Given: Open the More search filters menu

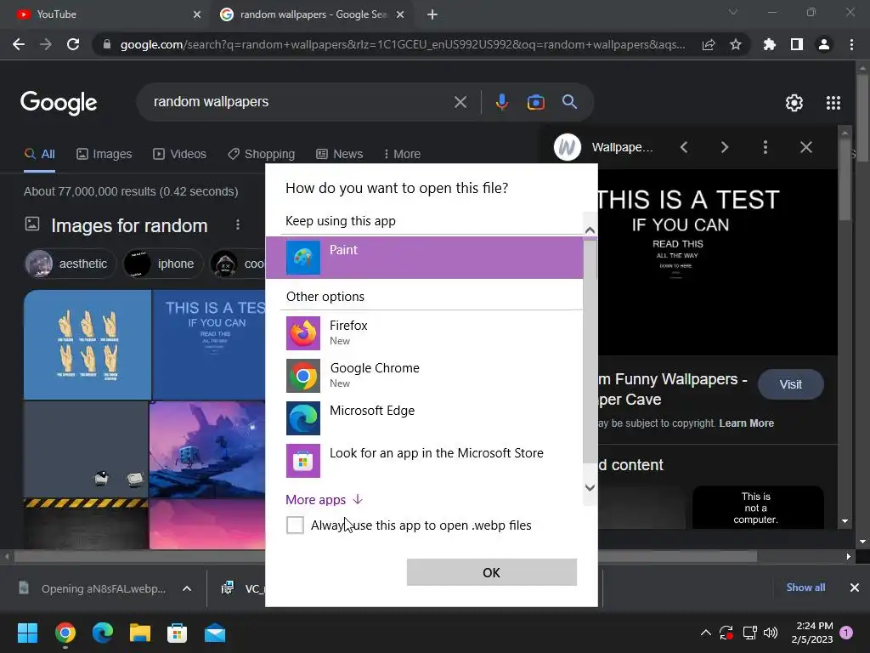Looking at the screenshot, I should coord(402,154).
